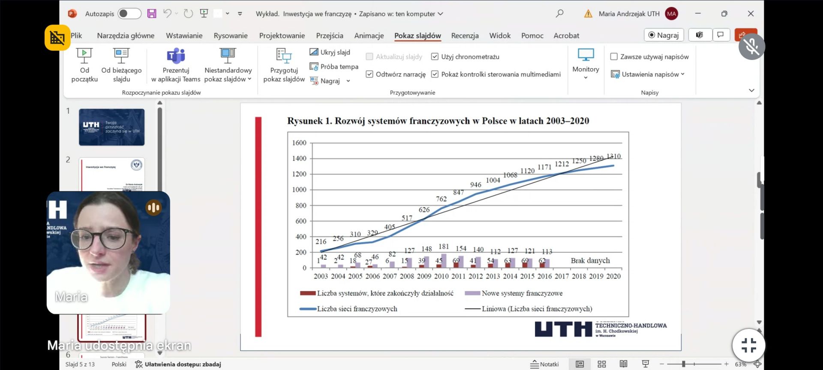This screenshot has width=823, height=370.
Task: Go to the Animacje tab
Action: (x=369, y=36)
